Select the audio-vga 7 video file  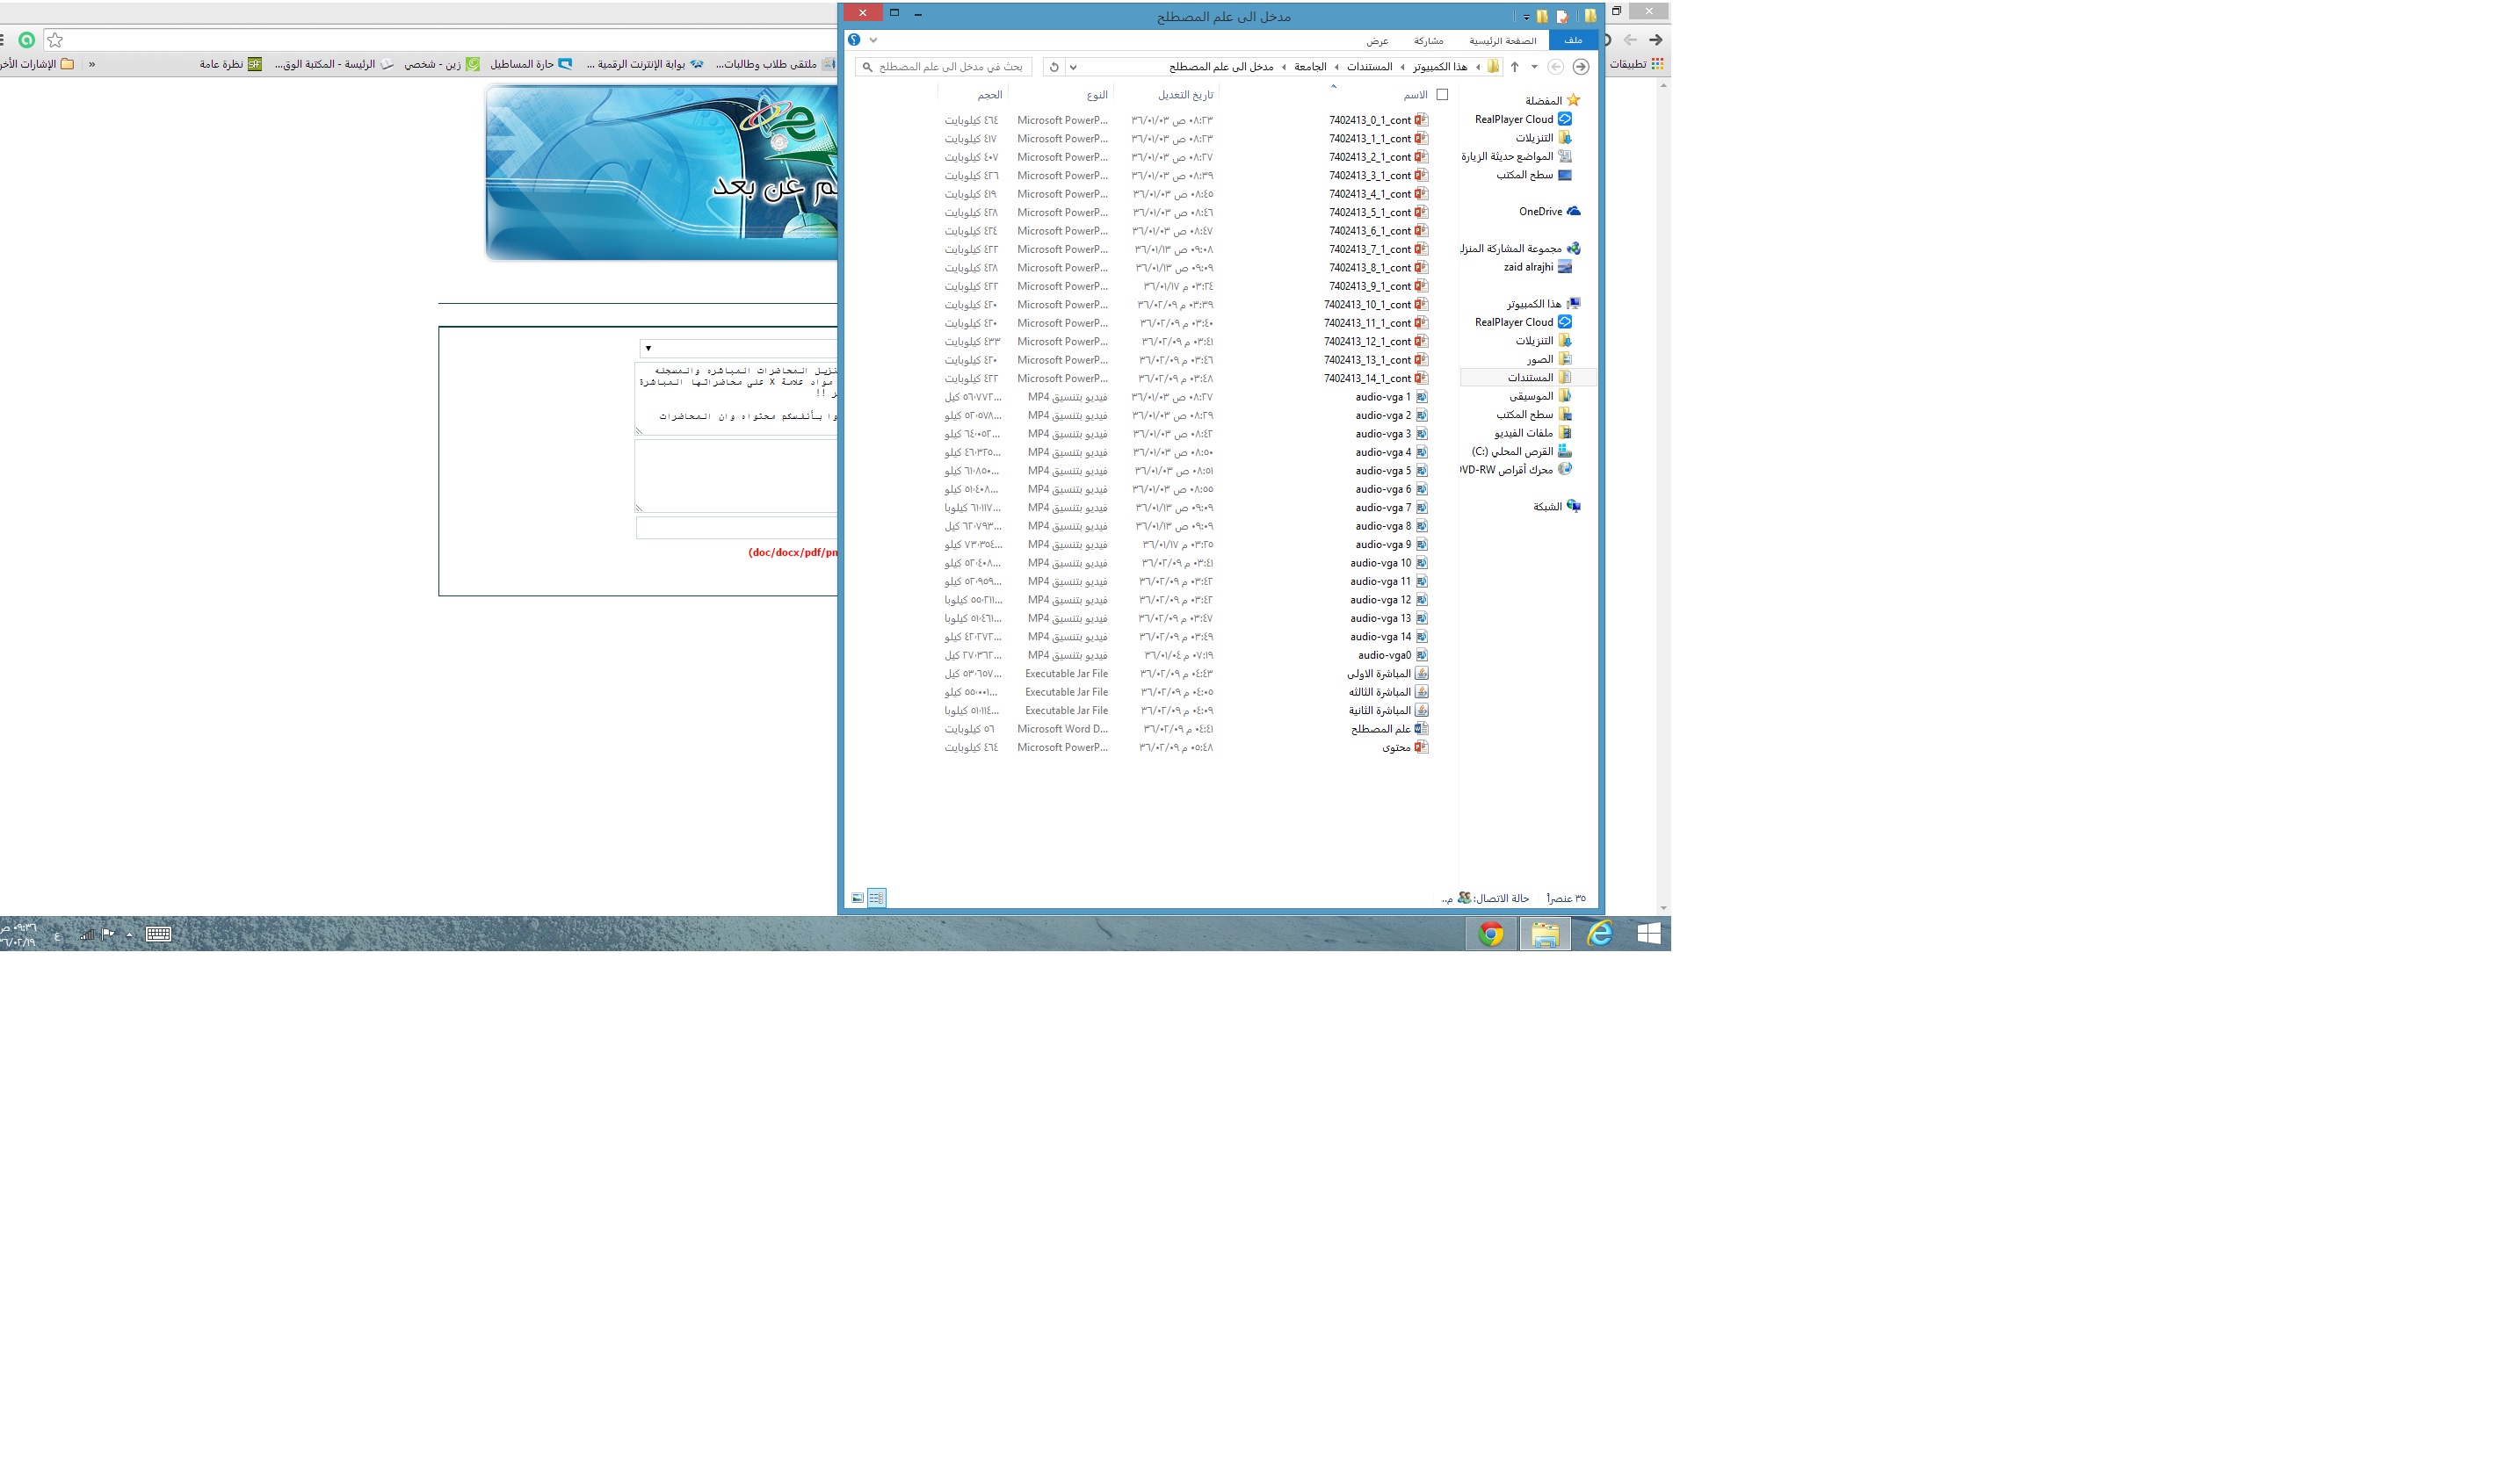[1383, 508]
